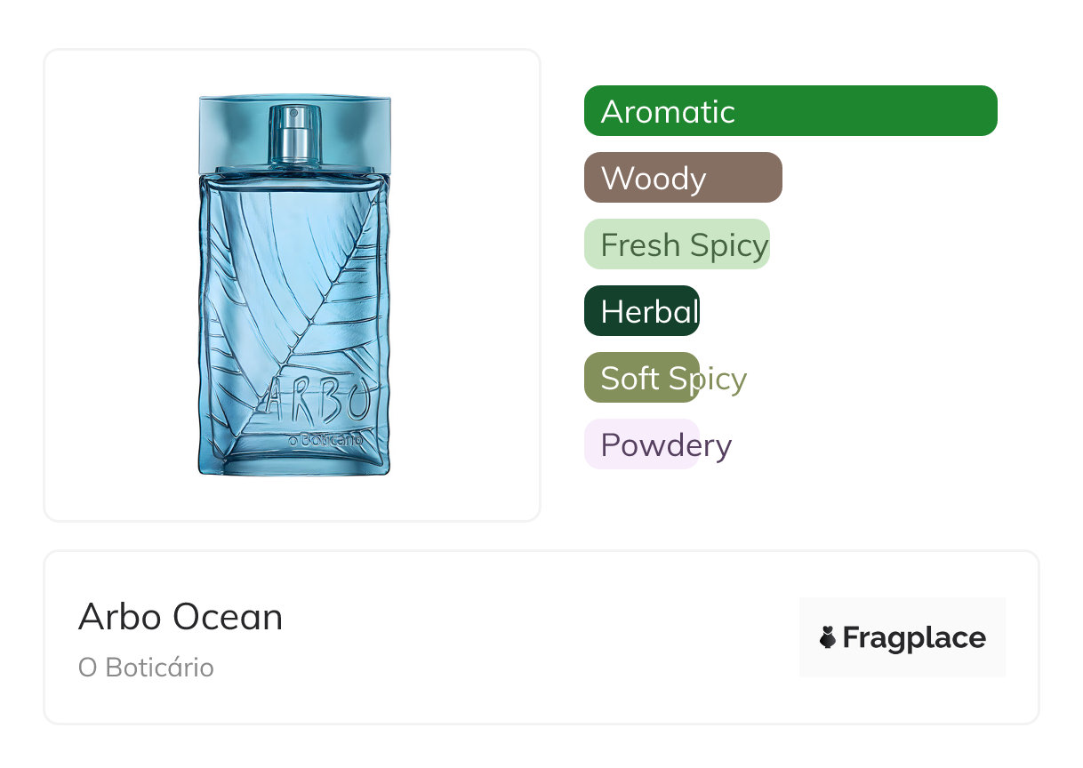Image resolution: width=1083 pixels, height=768 pixels.
Task: Click the word Woody in the brown bar
Action: click(x=654, y=179)
